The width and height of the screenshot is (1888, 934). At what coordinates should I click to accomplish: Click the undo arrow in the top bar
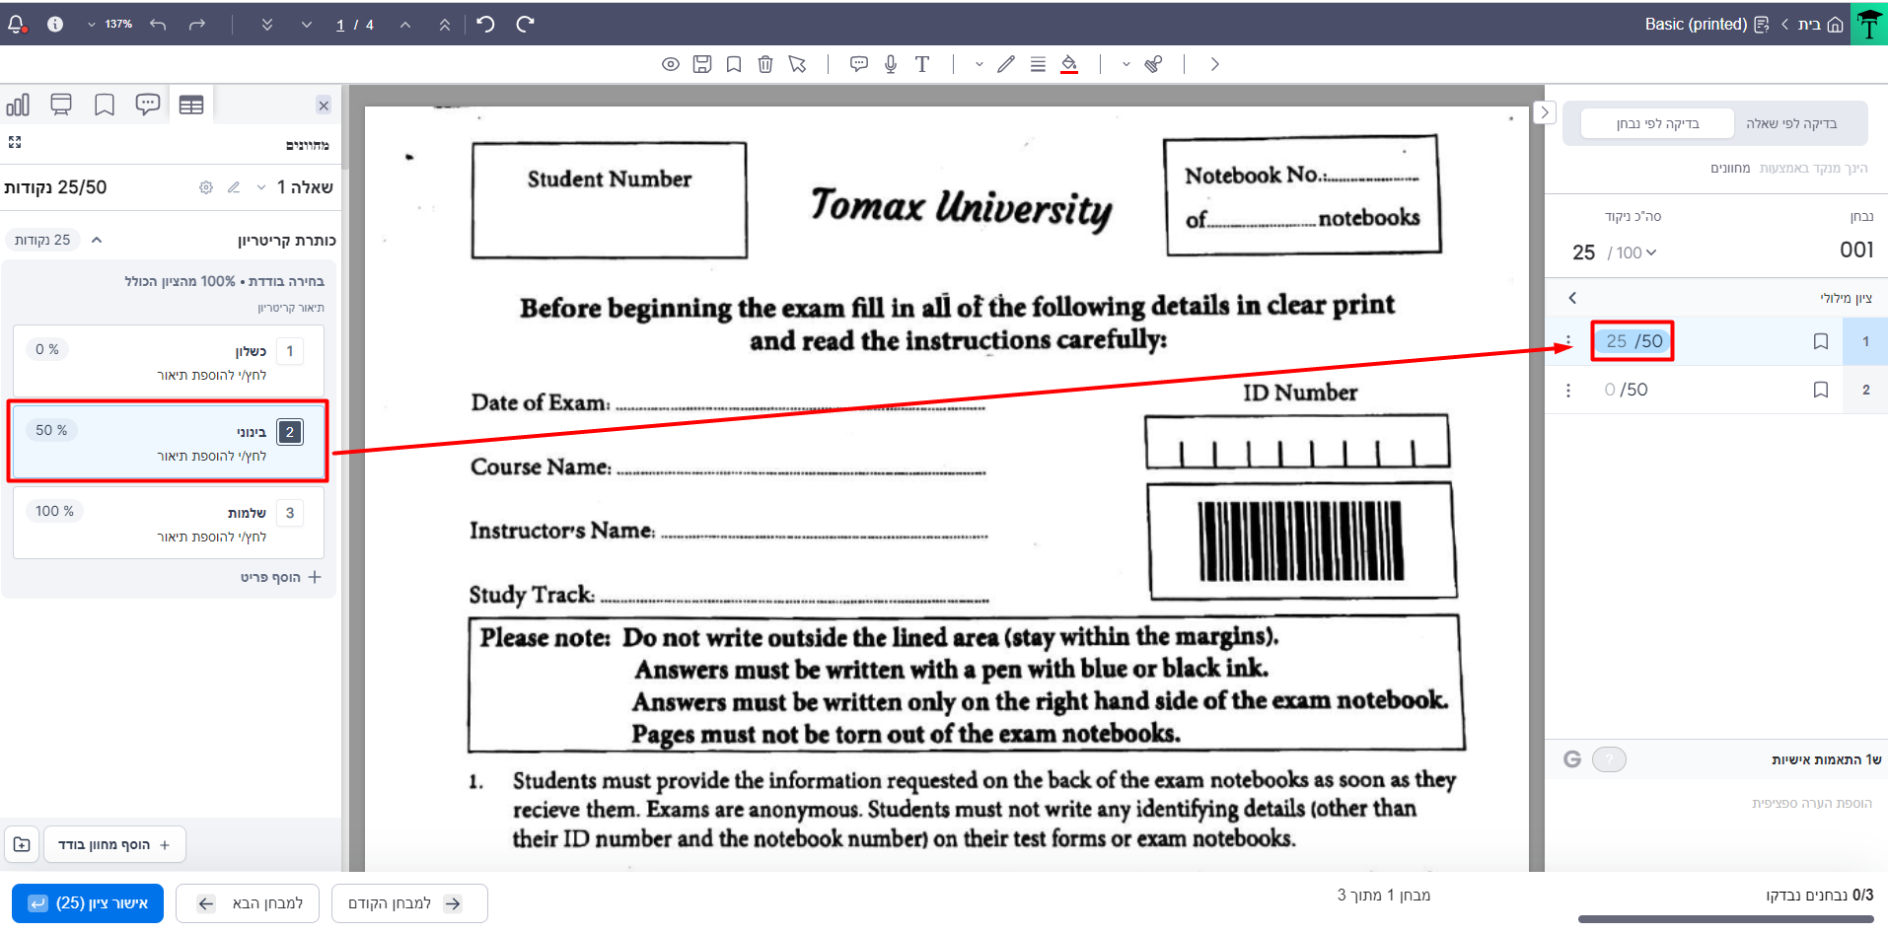click(x=158, y=25)
